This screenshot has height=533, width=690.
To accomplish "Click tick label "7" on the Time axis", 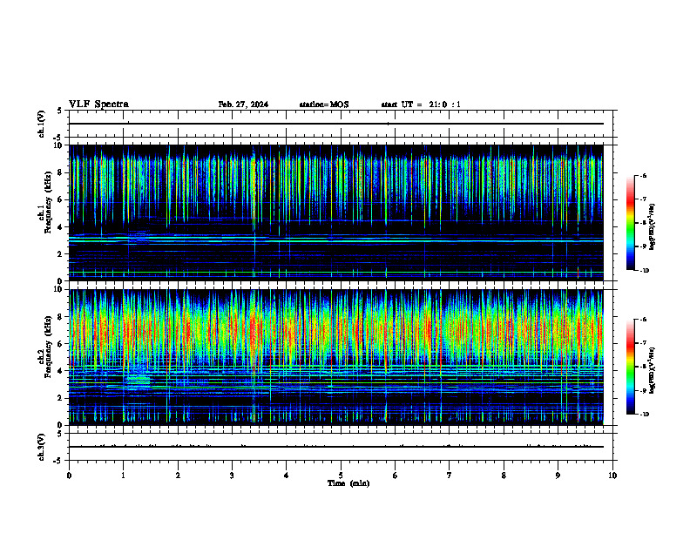I will pyautogui.click(x=450, y=476).
